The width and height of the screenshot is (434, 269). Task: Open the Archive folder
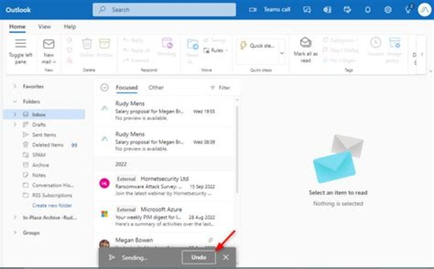pyautogui.click(x=44, y=165)
